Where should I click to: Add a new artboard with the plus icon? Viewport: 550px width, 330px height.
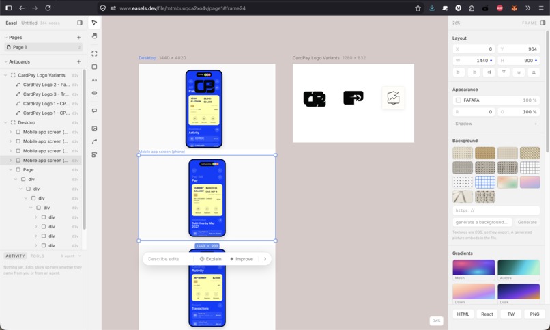(x=78, y=61)
